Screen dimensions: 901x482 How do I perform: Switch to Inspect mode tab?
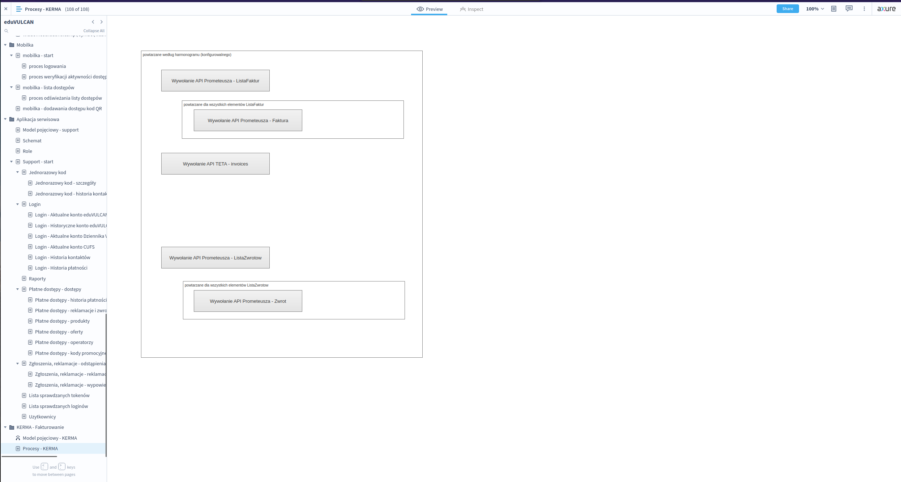(x=471, y=9)
